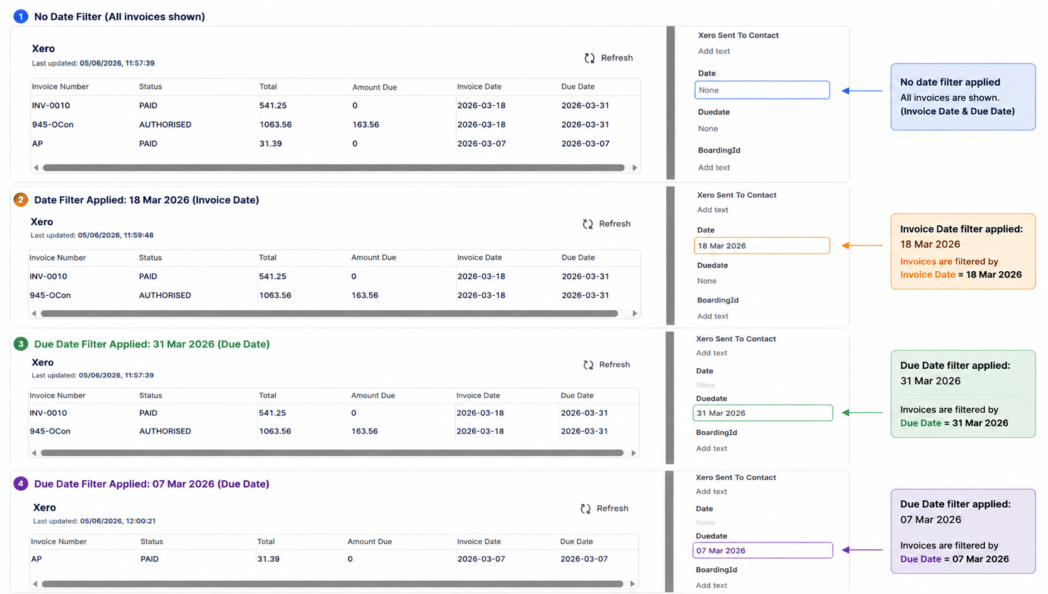1048x594 pixels.
Task: Click left scroll arrow in 31 Mar 2026 table
Action: pos(34,453)
